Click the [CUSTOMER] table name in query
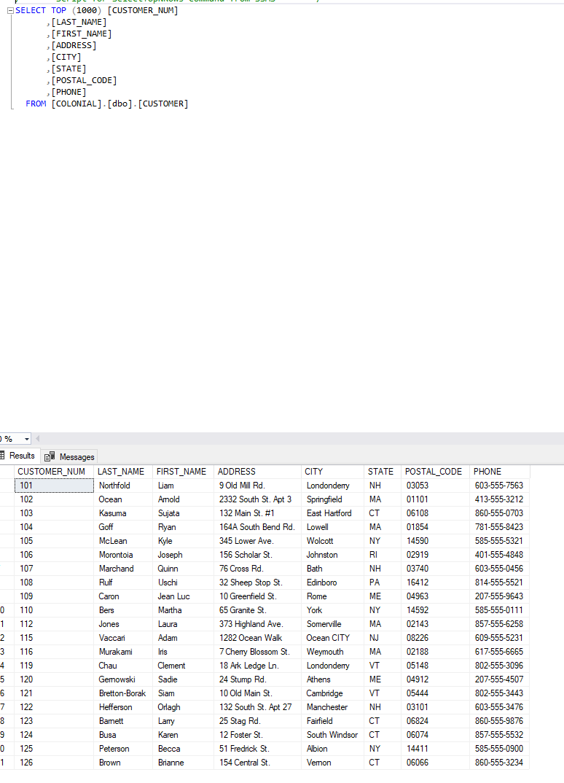This screenshot has height=783, width=564. (163, 104)
